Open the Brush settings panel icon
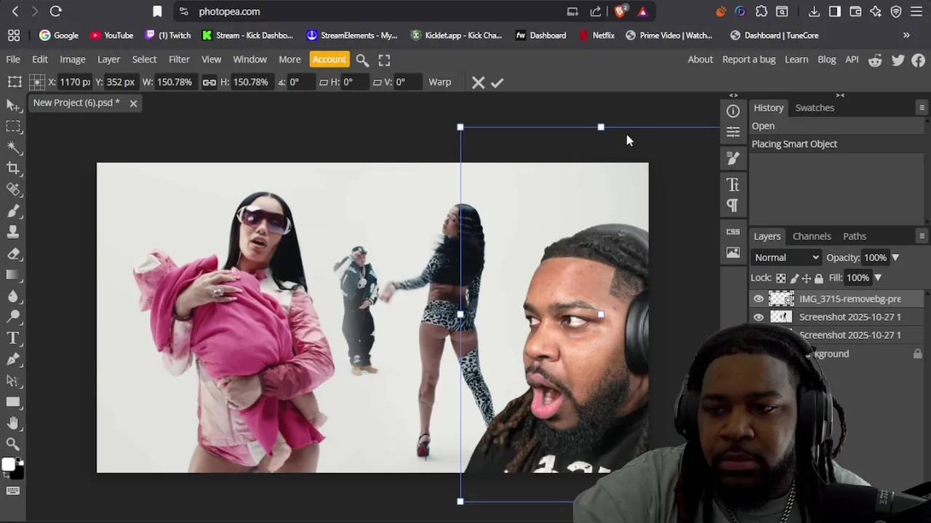 (732, 158)
